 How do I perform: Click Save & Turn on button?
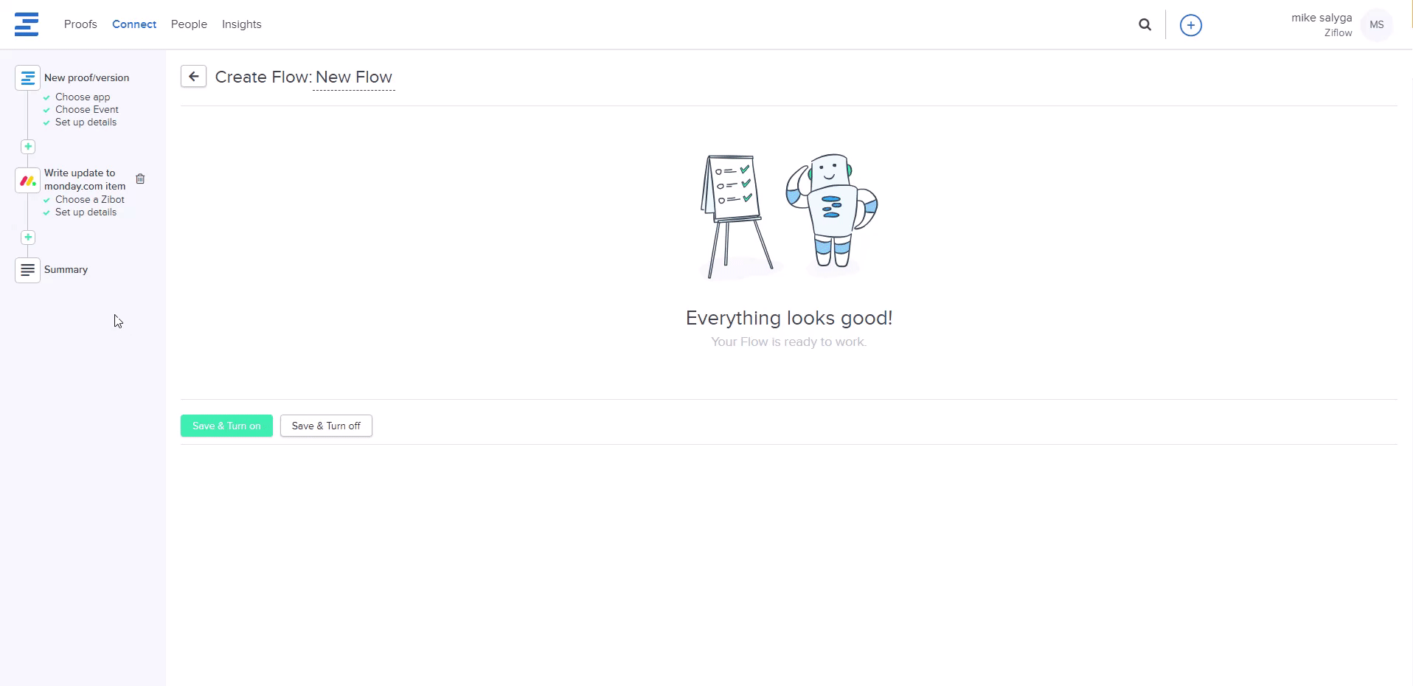click(x=226, y=426)
